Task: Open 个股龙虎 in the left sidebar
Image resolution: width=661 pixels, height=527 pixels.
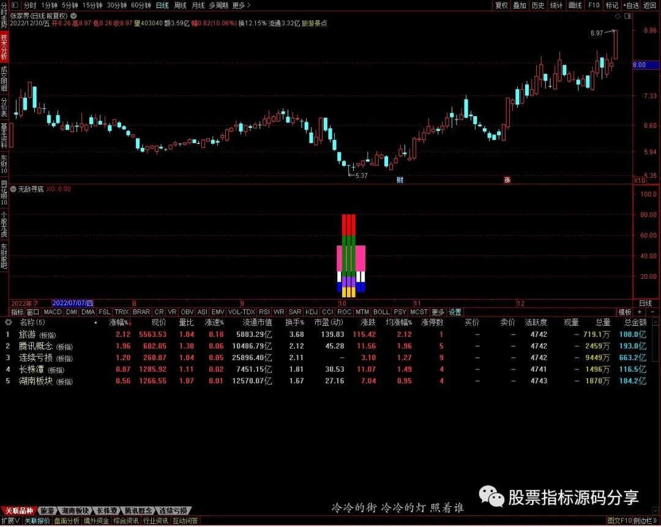Action: [x=4, y=224]
